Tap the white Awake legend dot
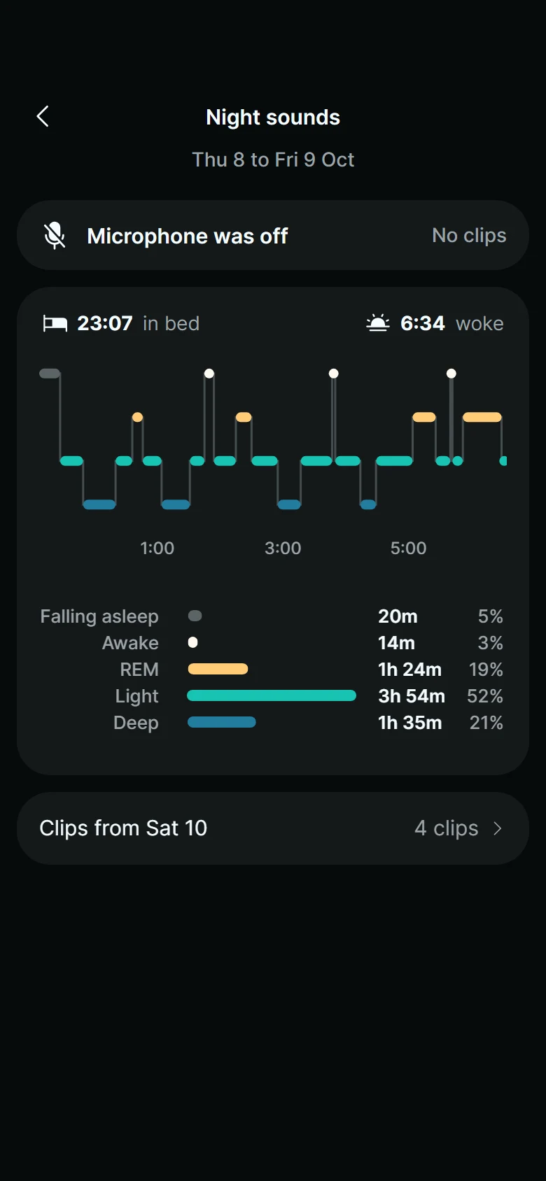 (193, 642)
